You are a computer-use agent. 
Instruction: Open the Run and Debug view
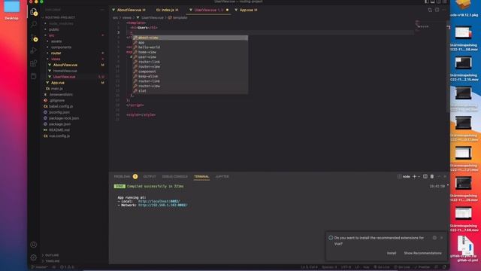click(x=34, y=50)
